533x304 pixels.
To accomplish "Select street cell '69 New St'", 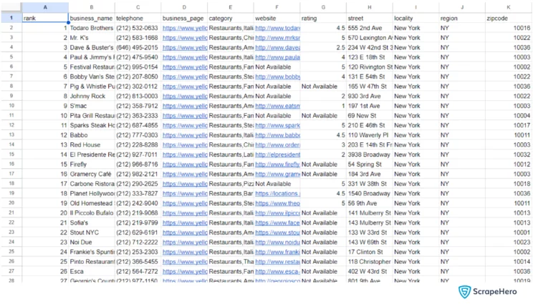I will 370,116.
